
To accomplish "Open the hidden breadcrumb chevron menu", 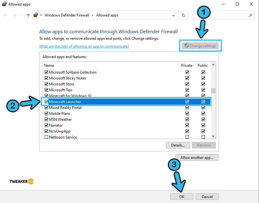I will pyautogui.click(x=41, y=15).
